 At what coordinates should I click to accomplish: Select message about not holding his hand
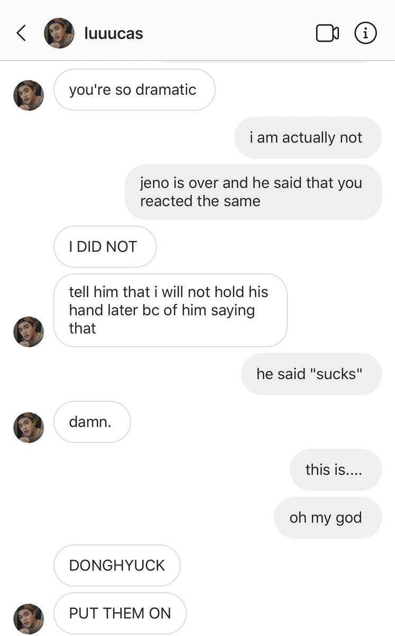[170, 310]
